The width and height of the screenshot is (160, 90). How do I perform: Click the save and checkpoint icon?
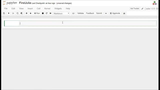pos(4,13)
